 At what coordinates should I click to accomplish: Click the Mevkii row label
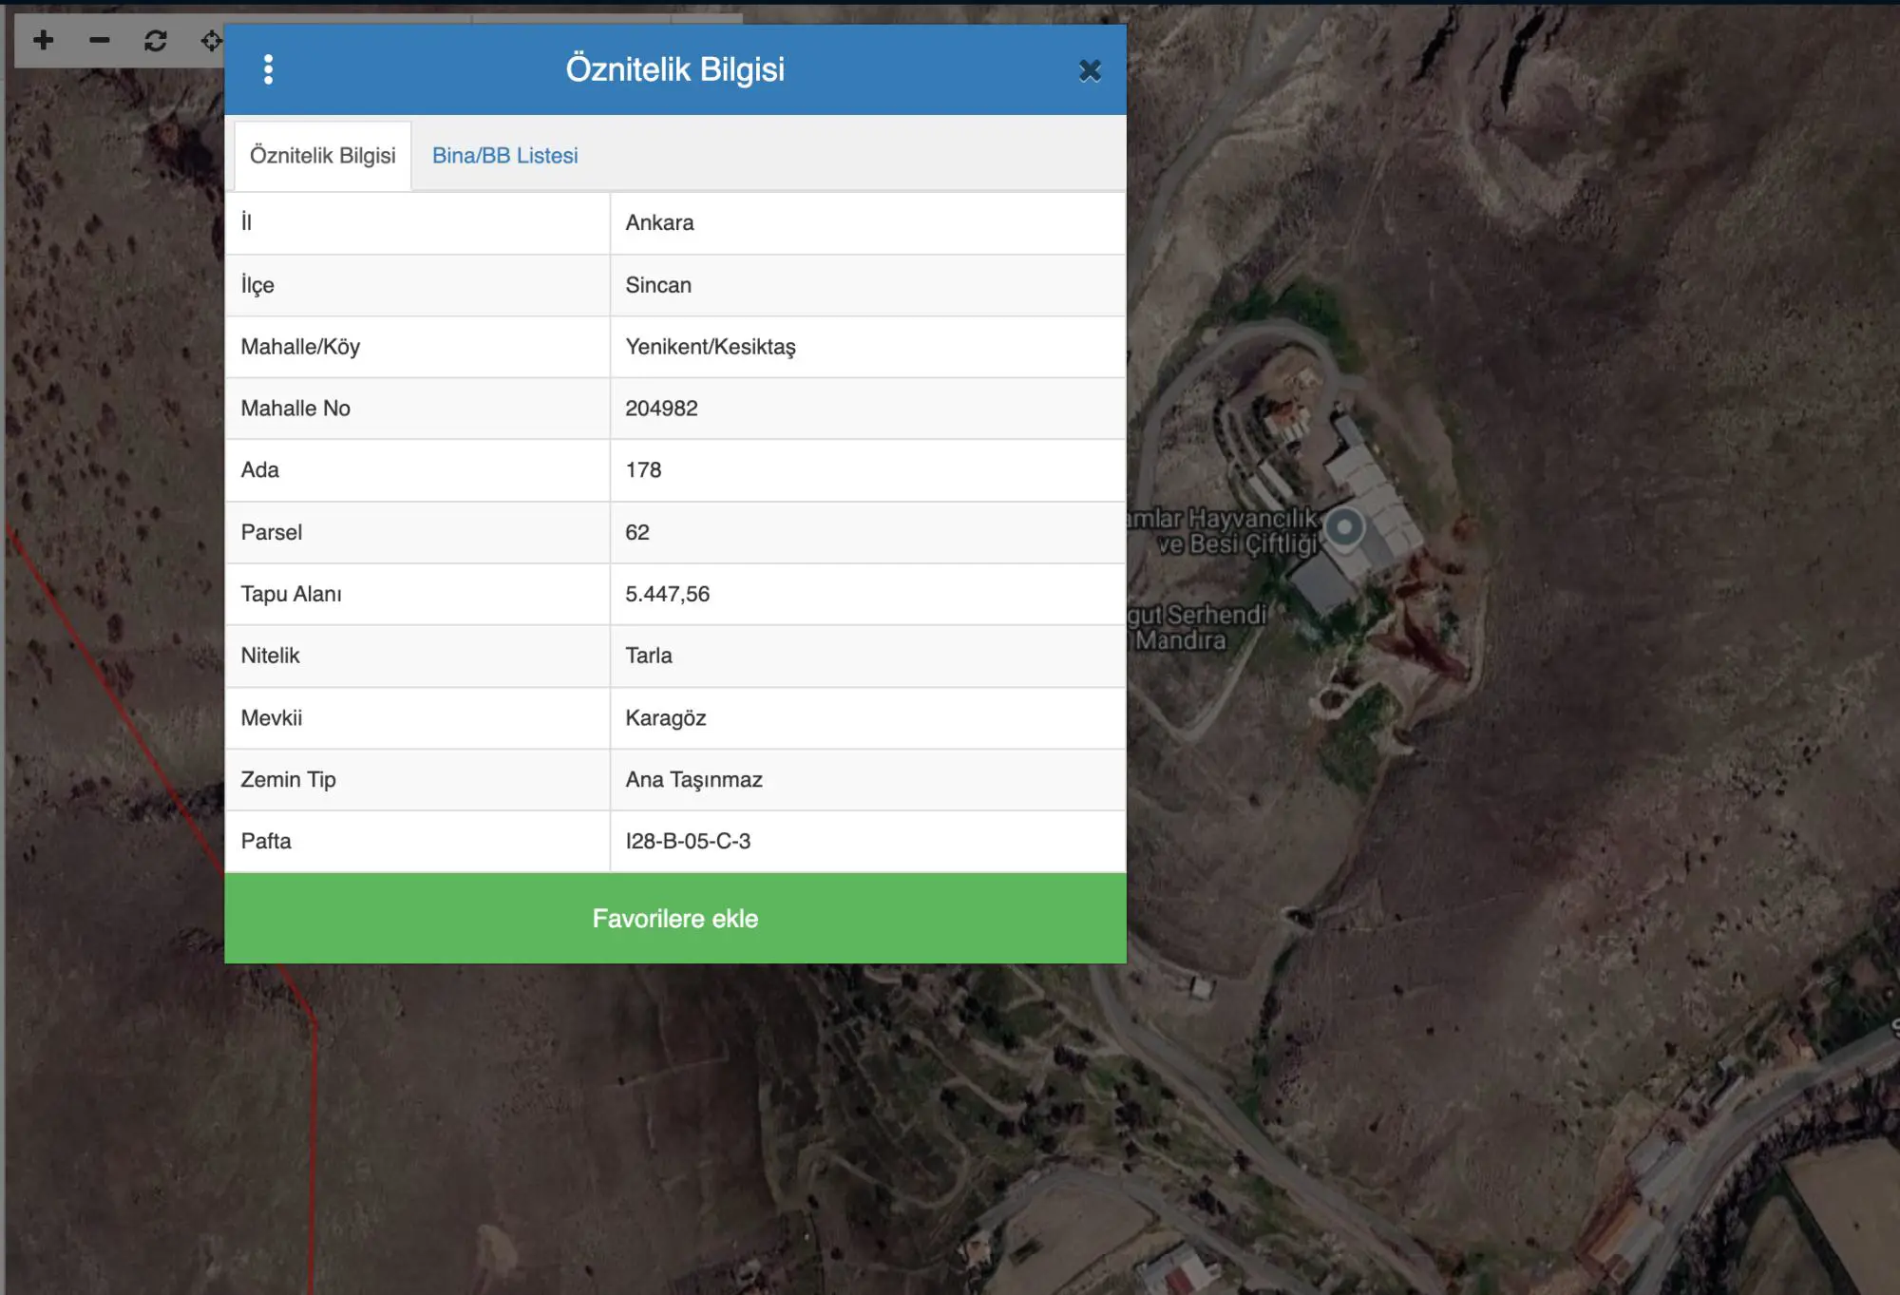(272, 718)
